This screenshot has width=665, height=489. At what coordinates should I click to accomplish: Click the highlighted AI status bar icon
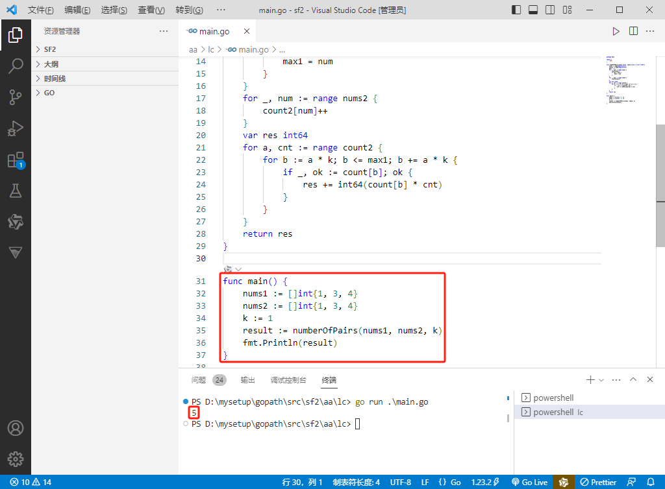pos(564,483)
